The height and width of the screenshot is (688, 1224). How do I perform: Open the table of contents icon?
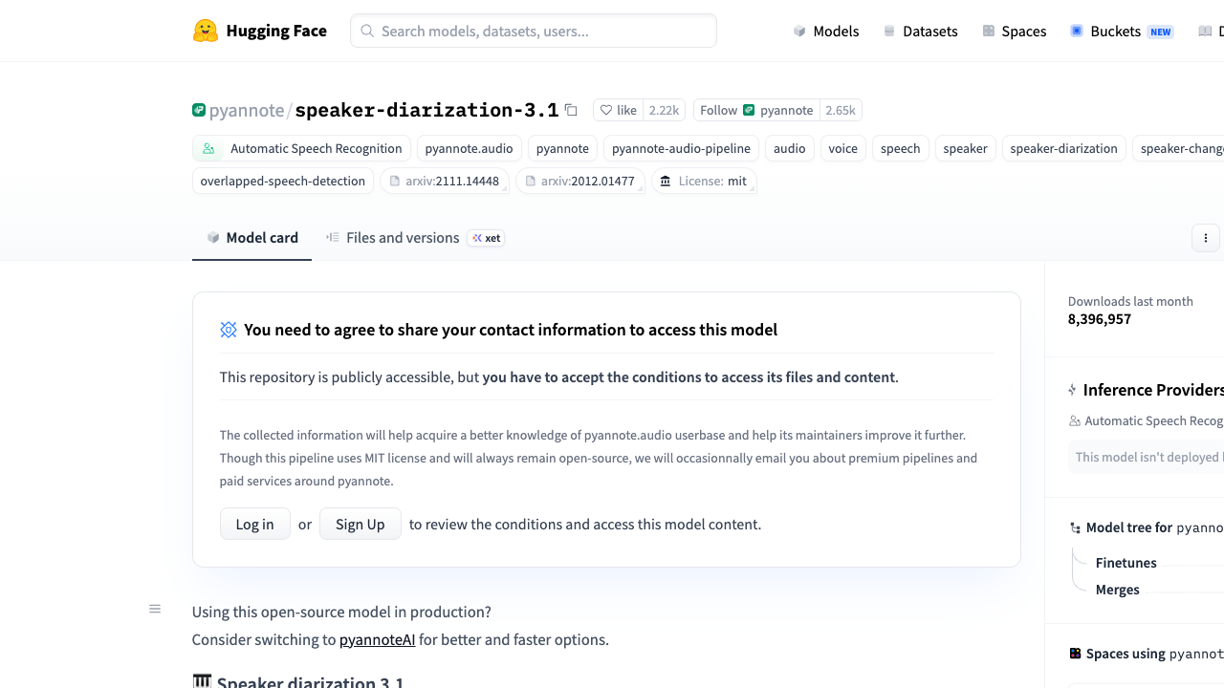[x=155, y=609]
